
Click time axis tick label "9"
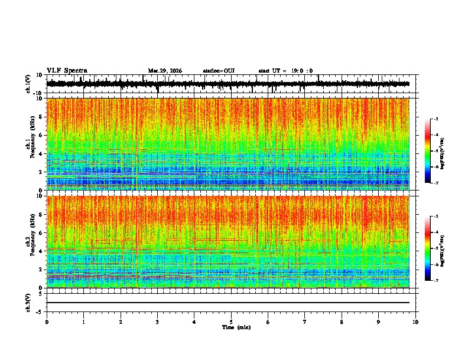point(378,322)
